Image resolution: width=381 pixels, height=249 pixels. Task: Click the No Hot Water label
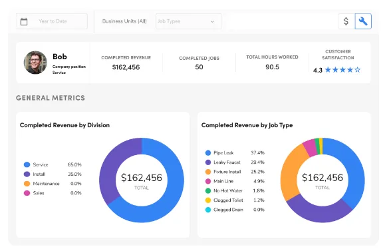click(228, 191)
